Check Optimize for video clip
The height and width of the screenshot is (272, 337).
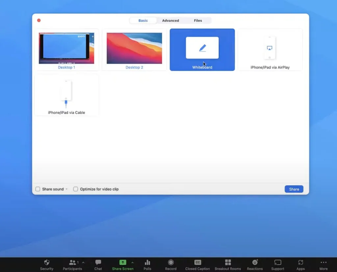[76, 189]
